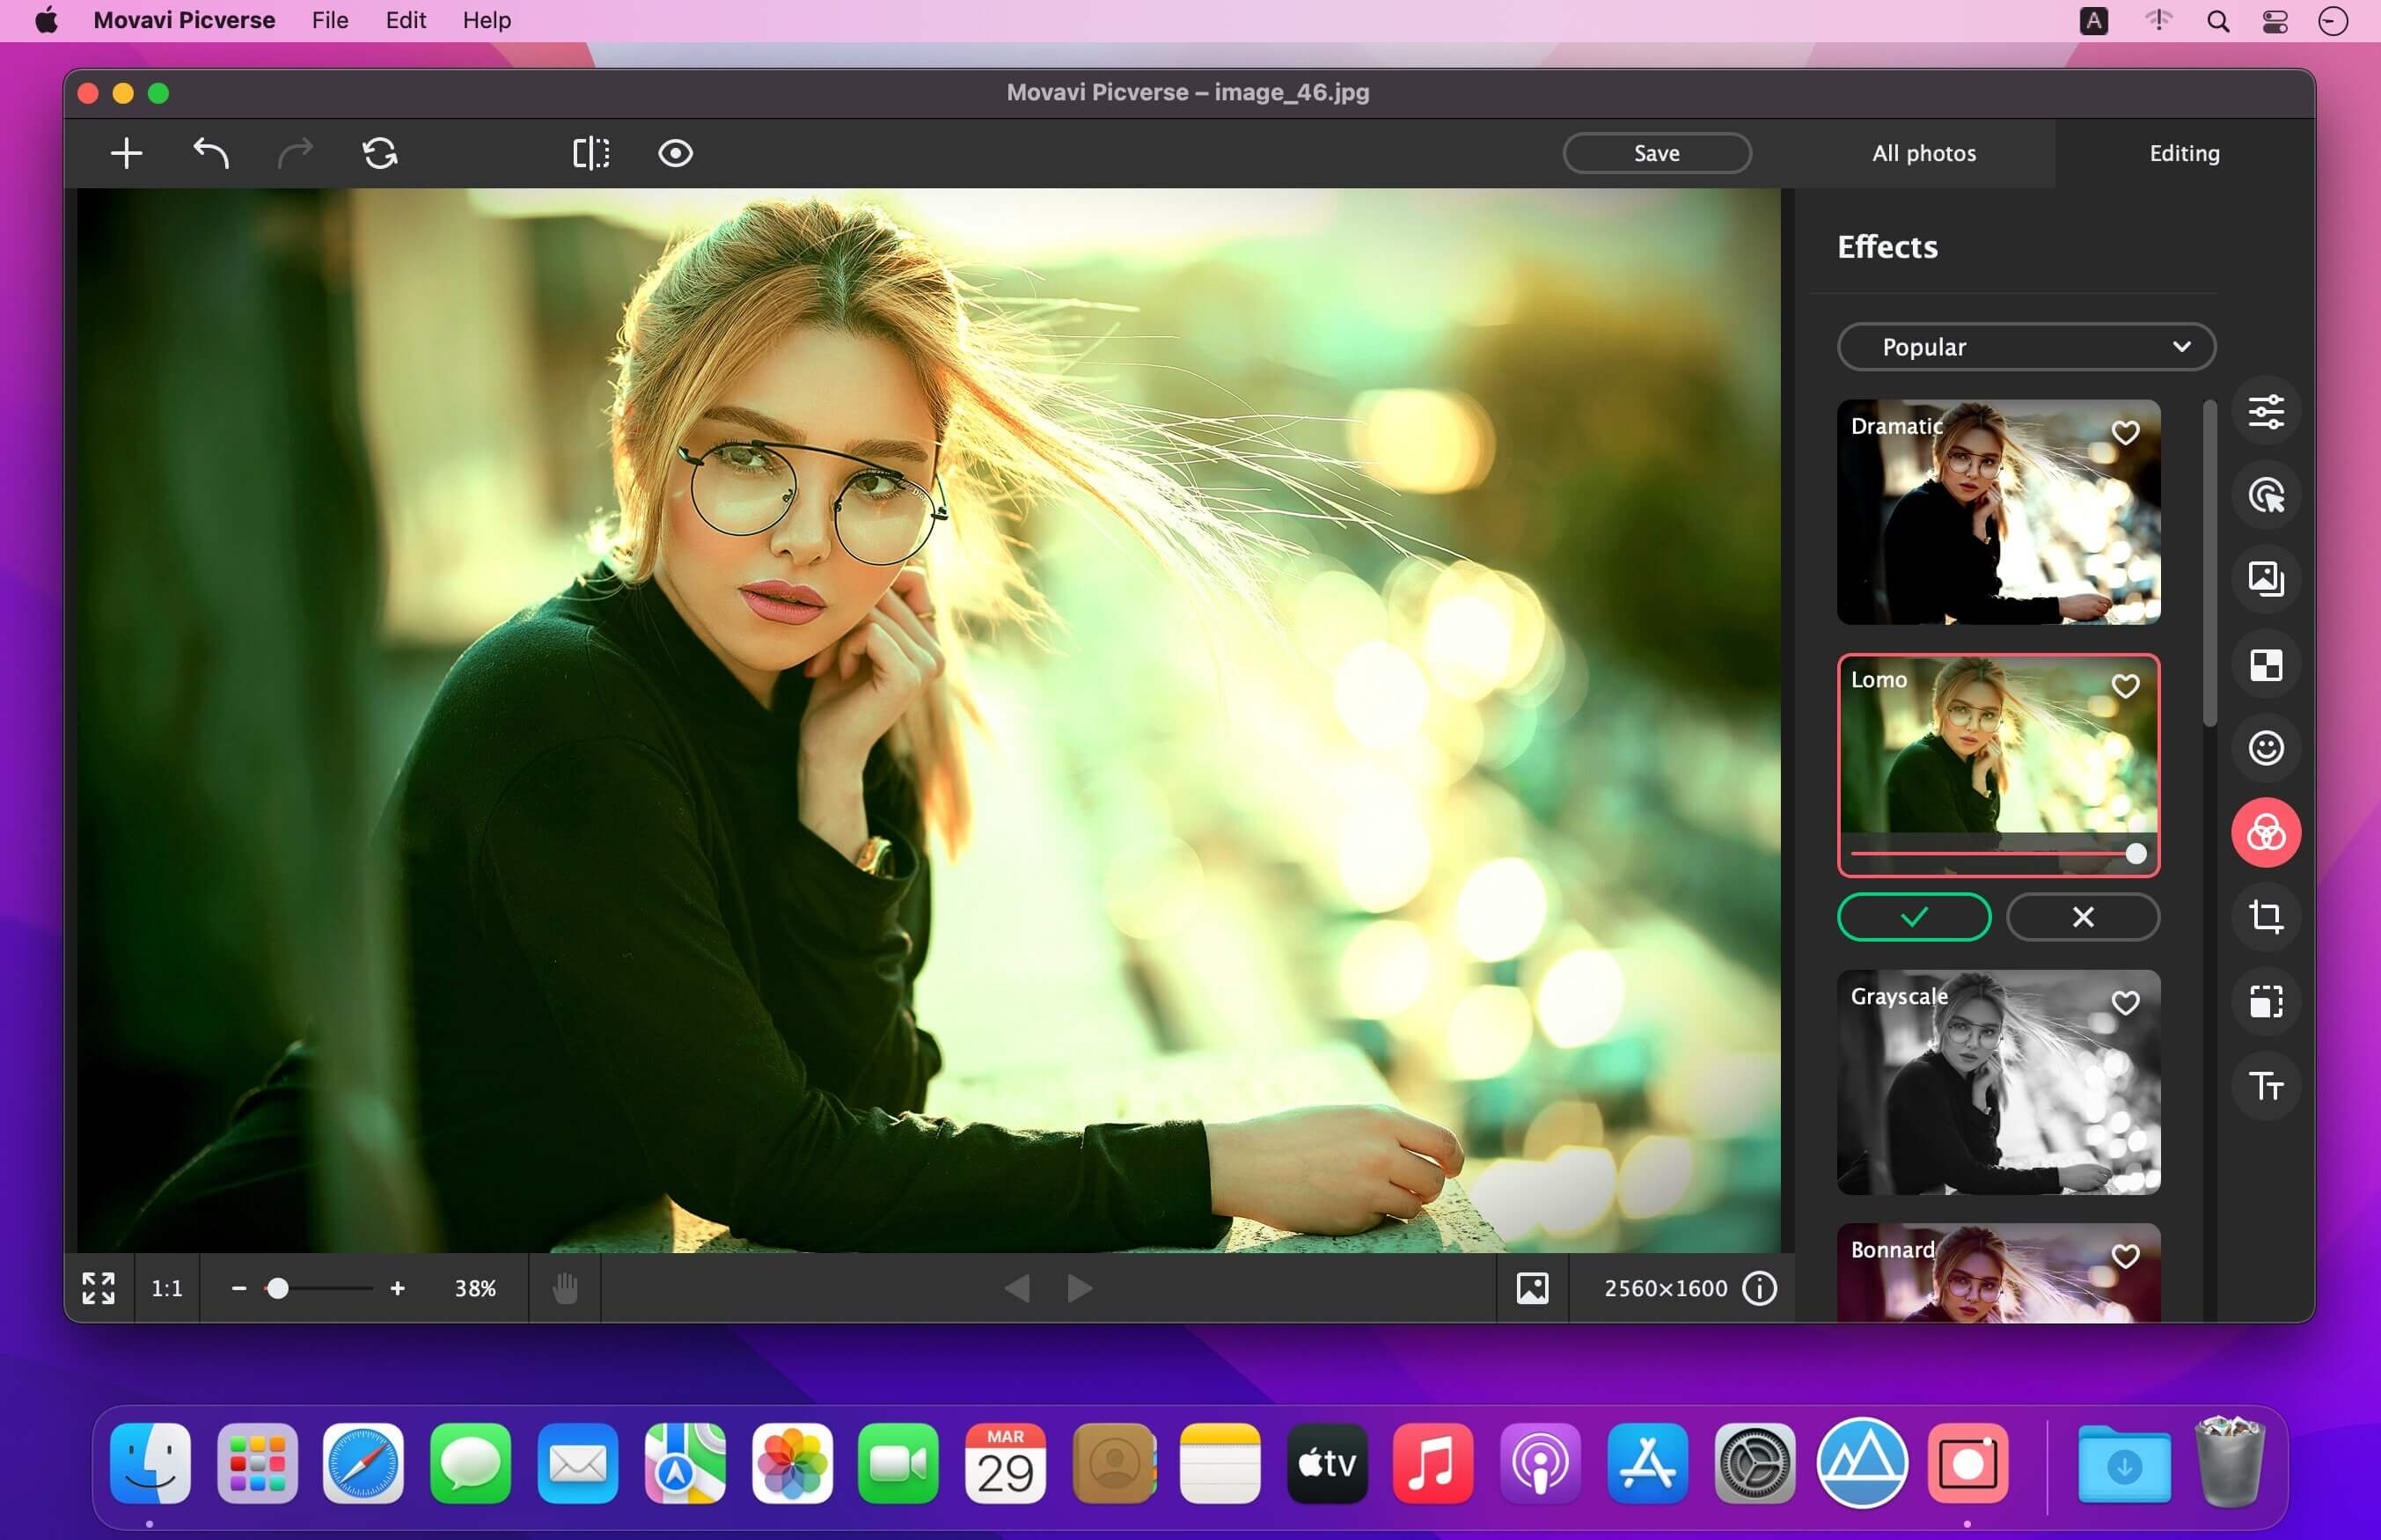Open the Movavi Picverse app menu
Image resolution: width=2381 pixels, height=1540 pixels.
coord(184,20)
